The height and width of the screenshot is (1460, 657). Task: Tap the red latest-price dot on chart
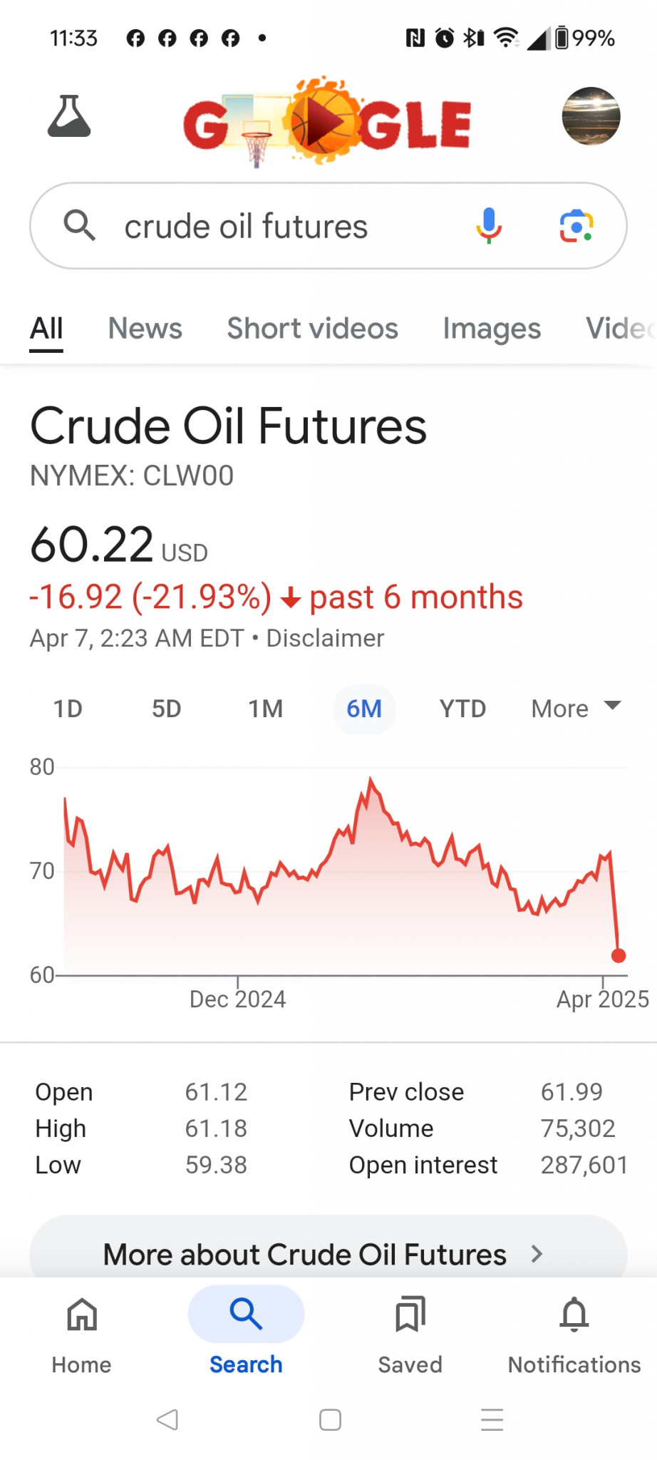pos(619,955)
